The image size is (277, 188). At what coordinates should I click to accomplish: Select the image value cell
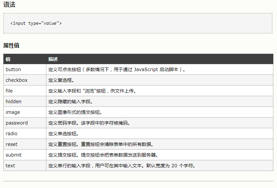click(25, 112)
